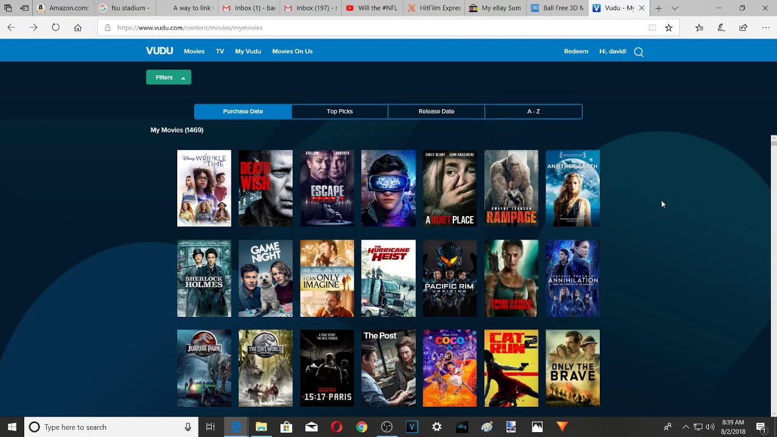Image resolution: width=777 pixels, height=437 pixels.
Task: Click the Redeem link
Action: (576, 51)
